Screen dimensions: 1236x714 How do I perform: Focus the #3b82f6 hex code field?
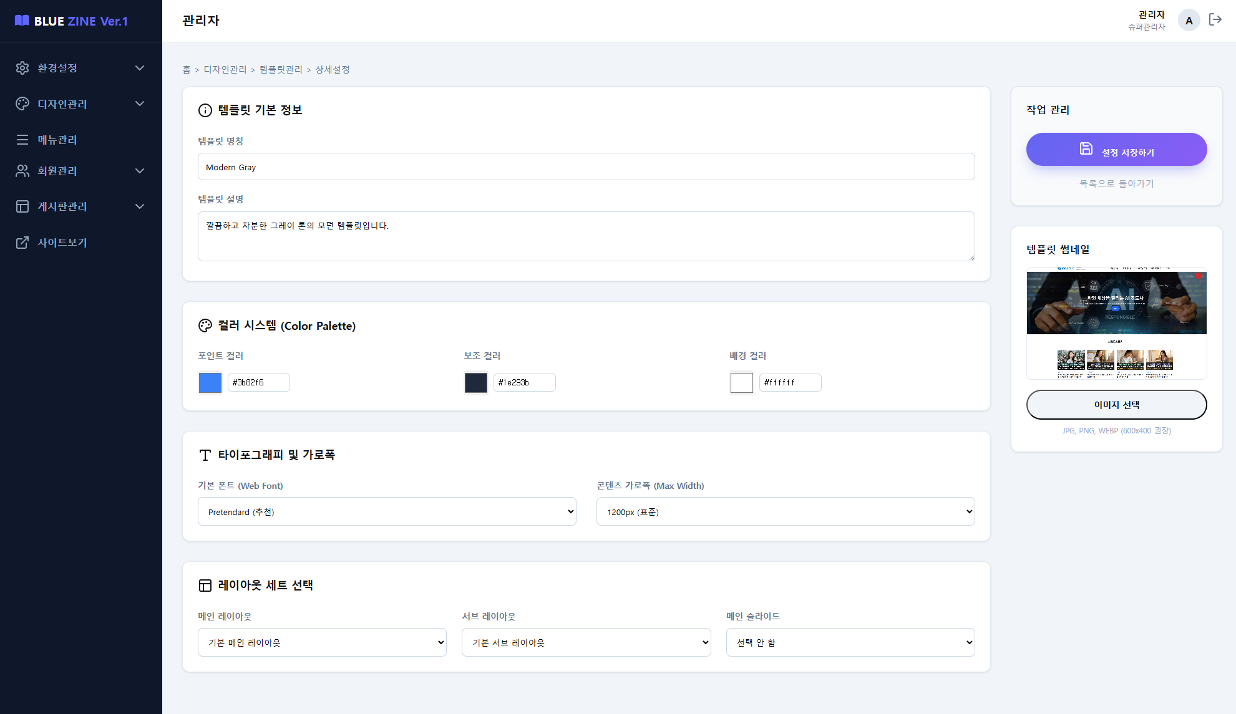tap(259, 382)
